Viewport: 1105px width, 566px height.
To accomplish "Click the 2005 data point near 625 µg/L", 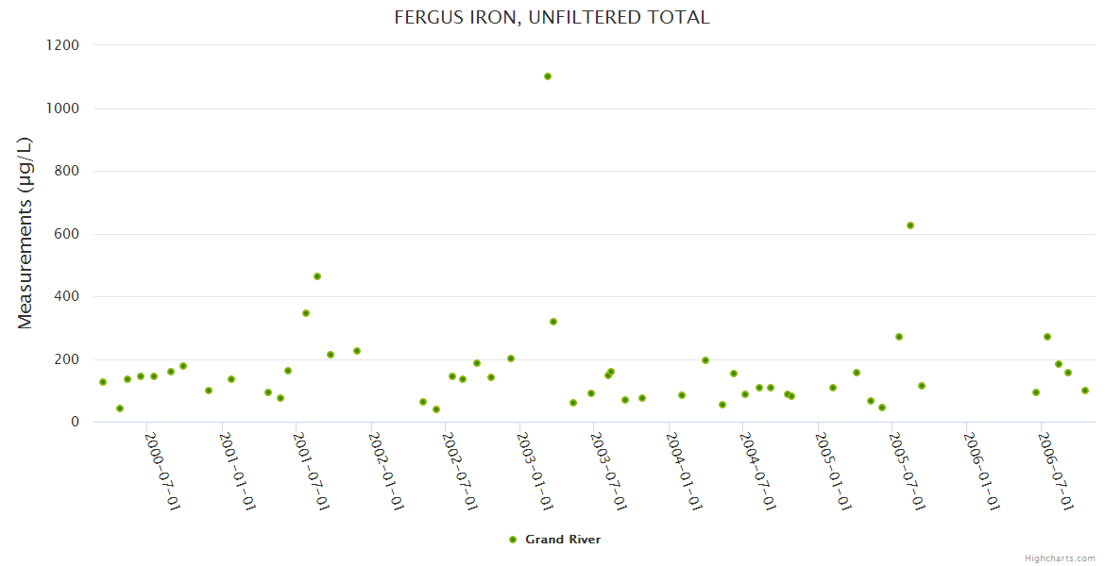I will 910,225.
